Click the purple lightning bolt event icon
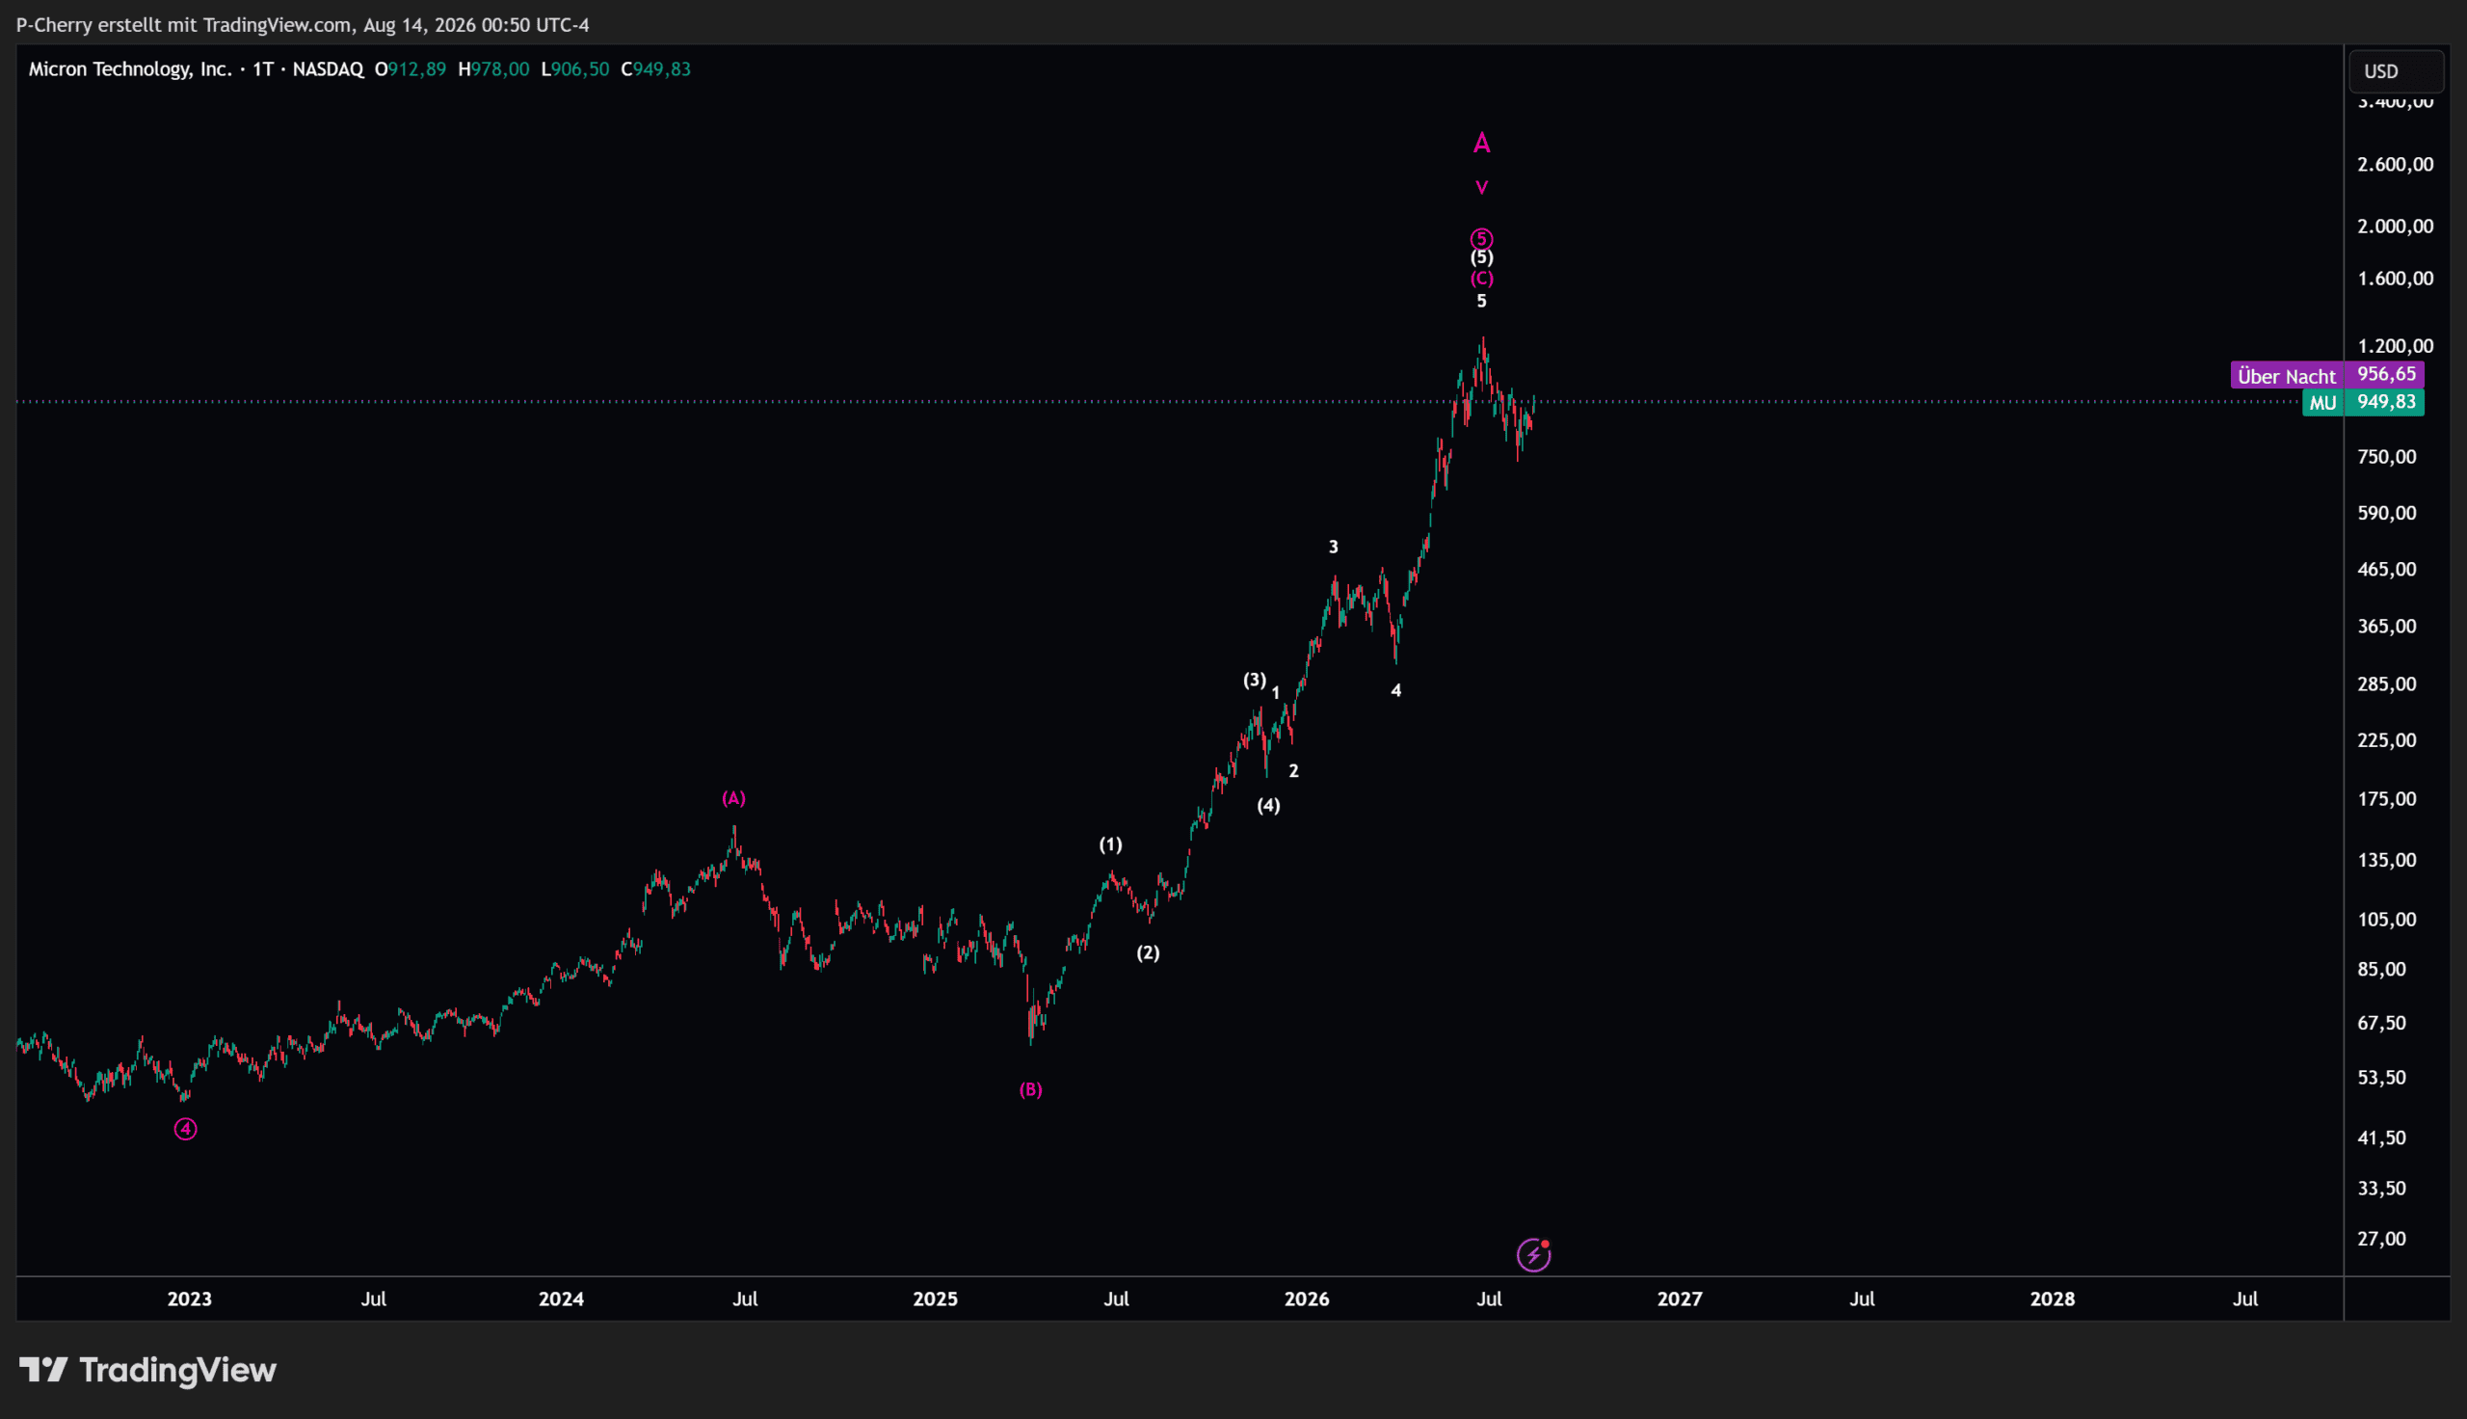Image resolution: width=2467 pixels, height=1419 pixels. (x=1534, y=1255)
